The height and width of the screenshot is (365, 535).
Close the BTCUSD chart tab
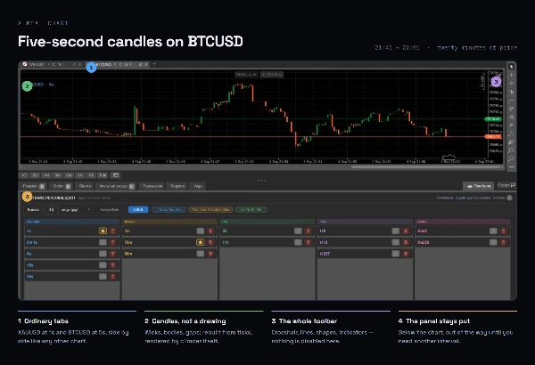[x=146, y=64]
